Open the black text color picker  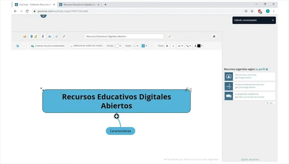(x=198, y=46)
